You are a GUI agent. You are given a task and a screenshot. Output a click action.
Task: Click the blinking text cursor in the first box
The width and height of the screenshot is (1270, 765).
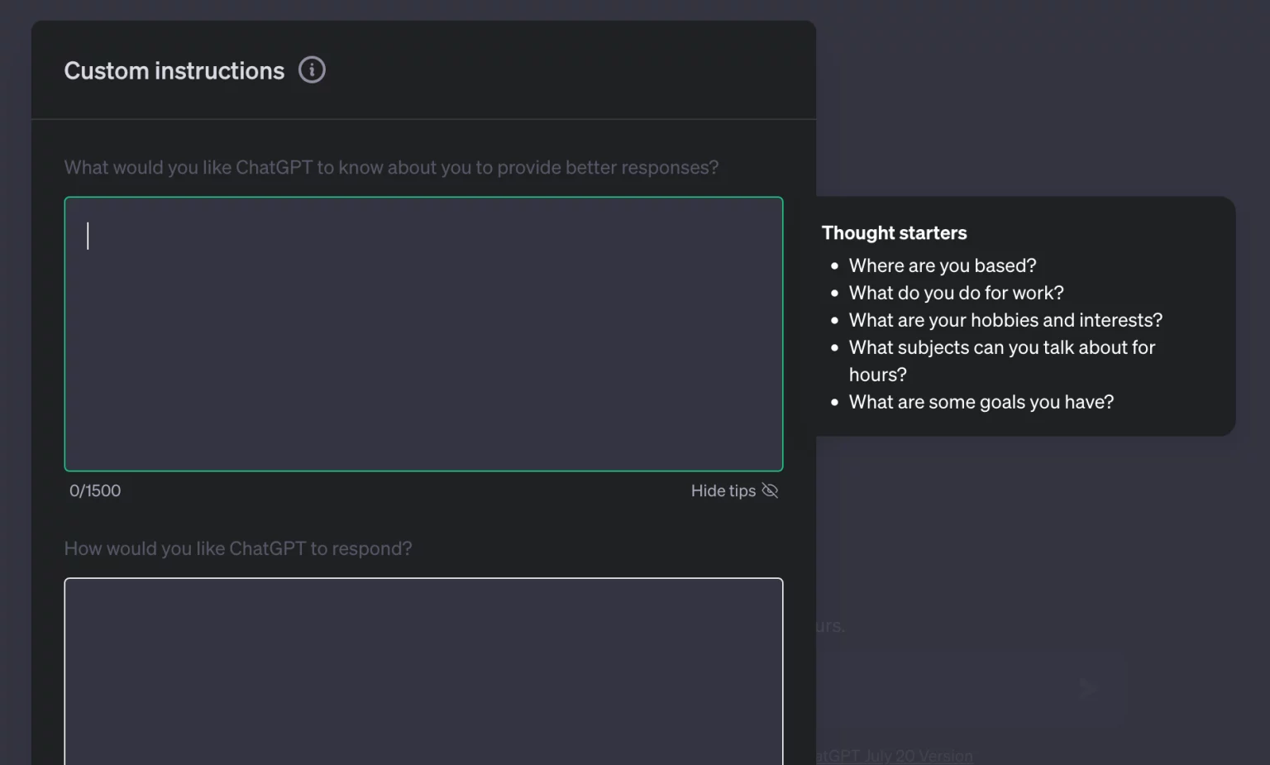(x=88, y=236)
